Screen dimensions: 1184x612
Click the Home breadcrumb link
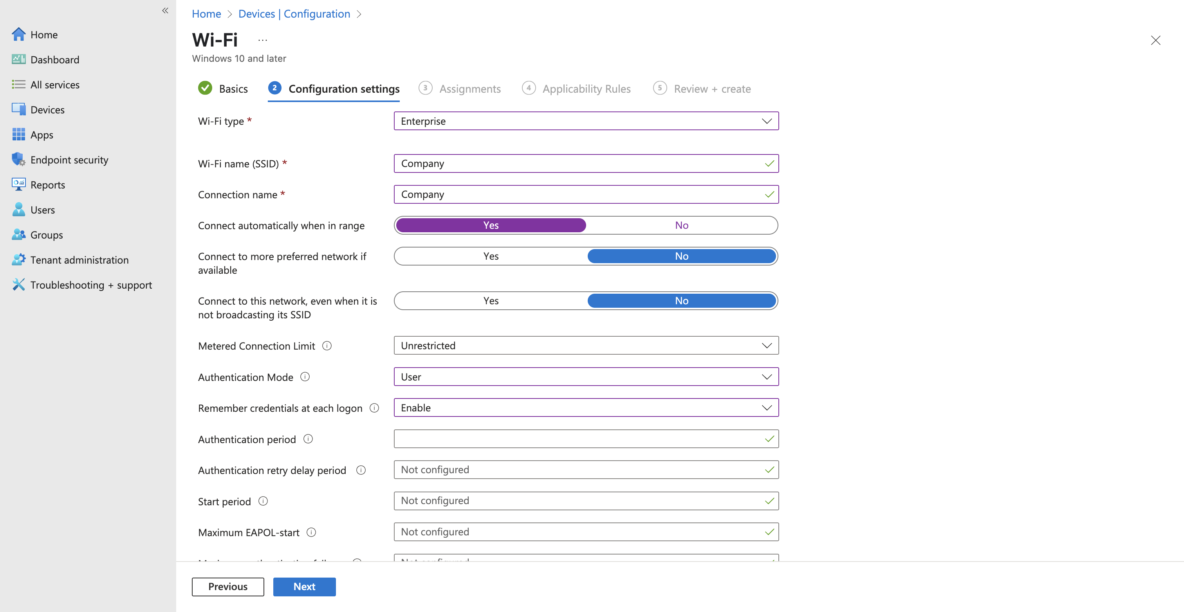click(x=206, y=14)
